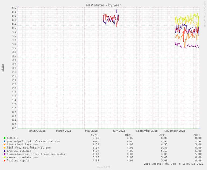The image size is (207, 170).
Task: Select the LAX.CALTICK.NET legend label
Action: coord(19,151)
